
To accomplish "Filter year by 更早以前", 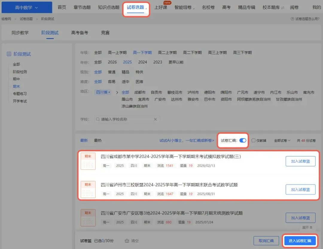I will [x=176, y=62].
